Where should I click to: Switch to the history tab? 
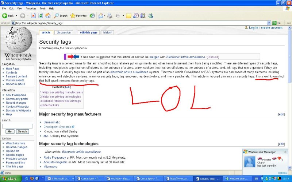pos(107,32)
